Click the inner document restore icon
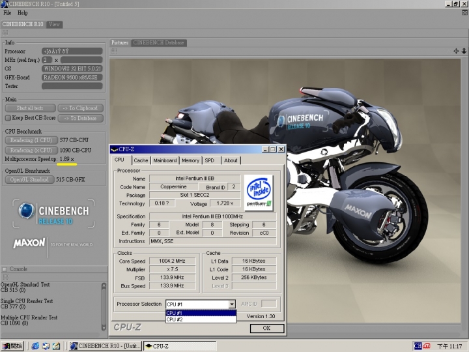Image resolution: width=469 pixels, height=352 pixels. [x=464, y=12]
